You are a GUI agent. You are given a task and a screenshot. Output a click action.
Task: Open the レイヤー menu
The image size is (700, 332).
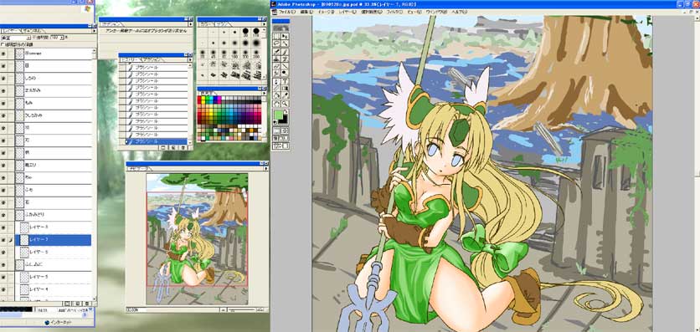pyautogui.click(x=347, y=12)
